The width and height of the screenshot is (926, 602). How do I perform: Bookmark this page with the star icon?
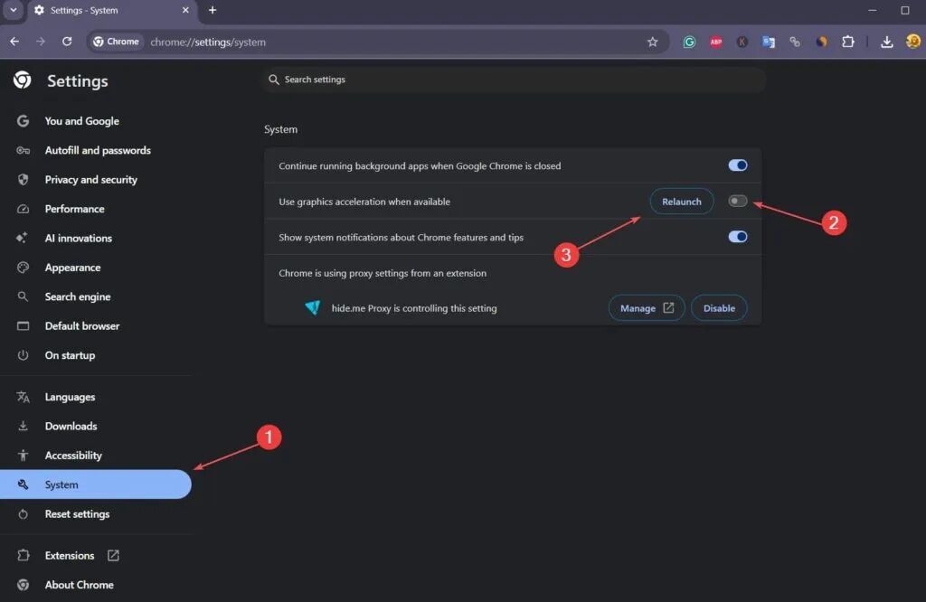[653, 42]
